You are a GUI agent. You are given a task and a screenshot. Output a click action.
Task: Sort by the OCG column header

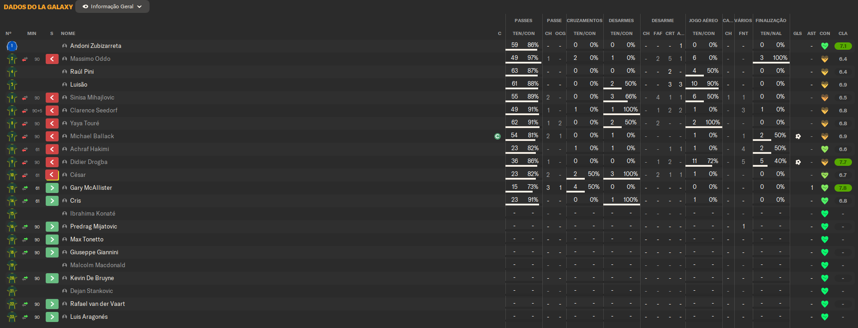(x=560, y=34)
